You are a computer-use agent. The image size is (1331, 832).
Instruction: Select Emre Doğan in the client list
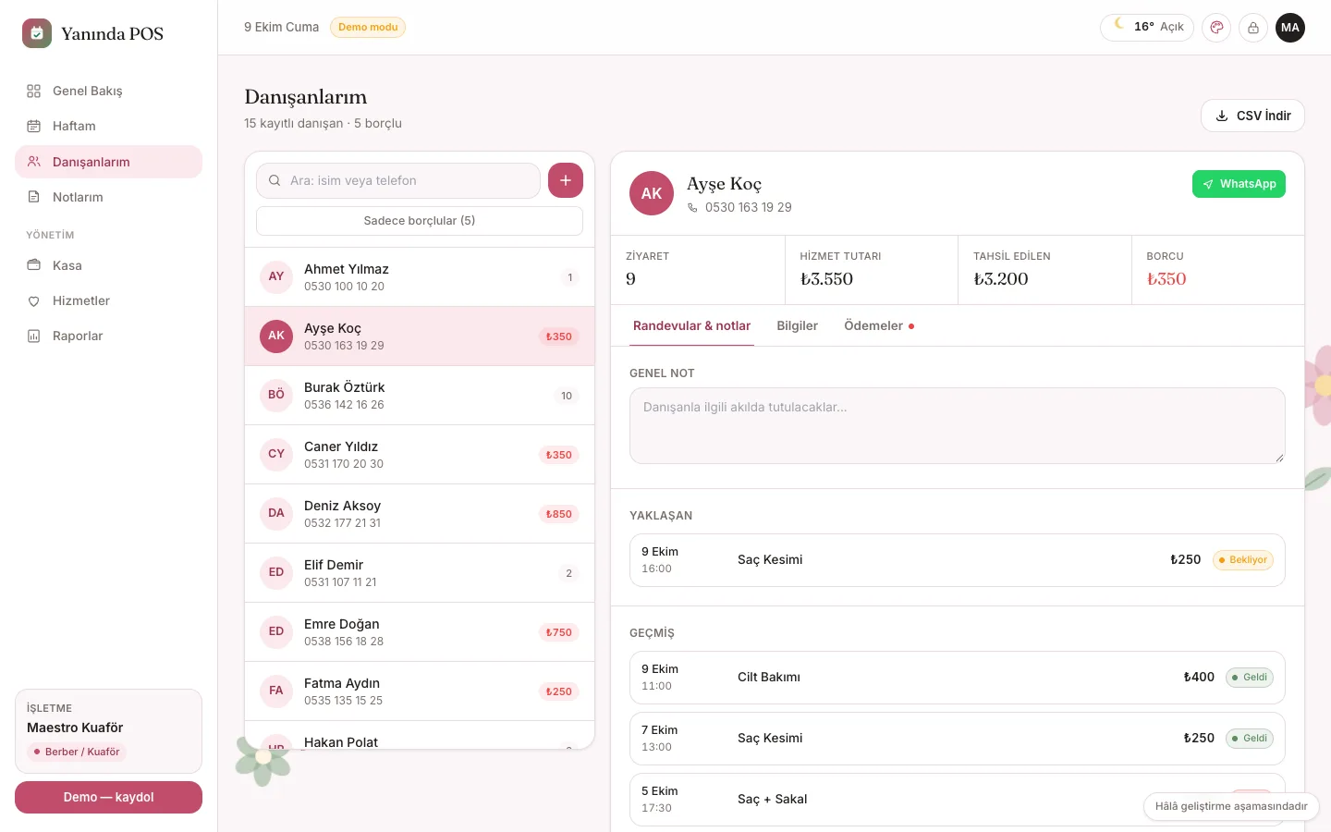[420, 632]
